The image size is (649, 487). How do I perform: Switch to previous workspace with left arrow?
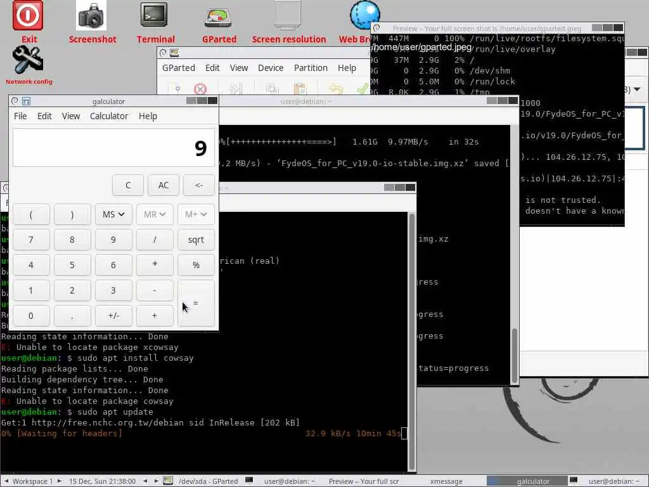6,481
